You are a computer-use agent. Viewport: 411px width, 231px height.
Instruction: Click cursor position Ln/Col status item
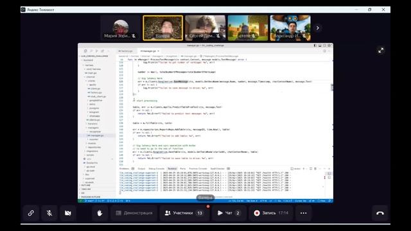coord(236,201)
